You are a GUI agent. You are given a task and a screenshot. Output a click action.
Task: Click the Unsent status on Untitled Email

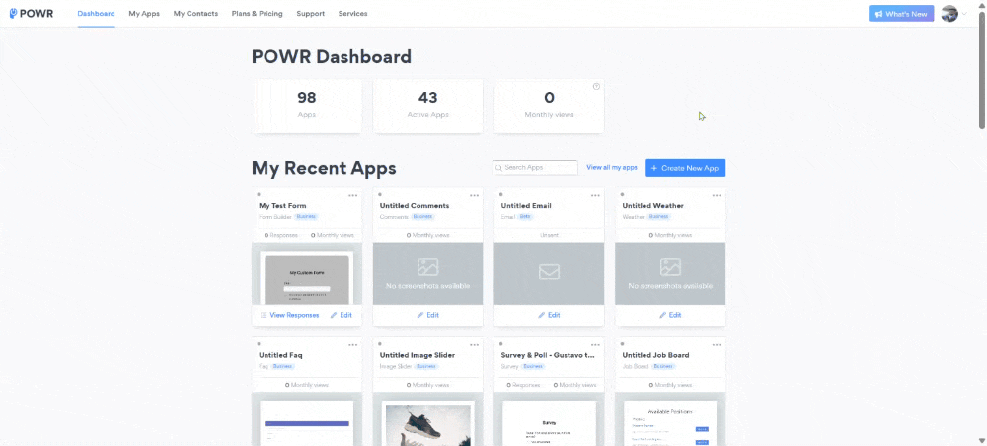pyautogui.click(x=549, y=235)
